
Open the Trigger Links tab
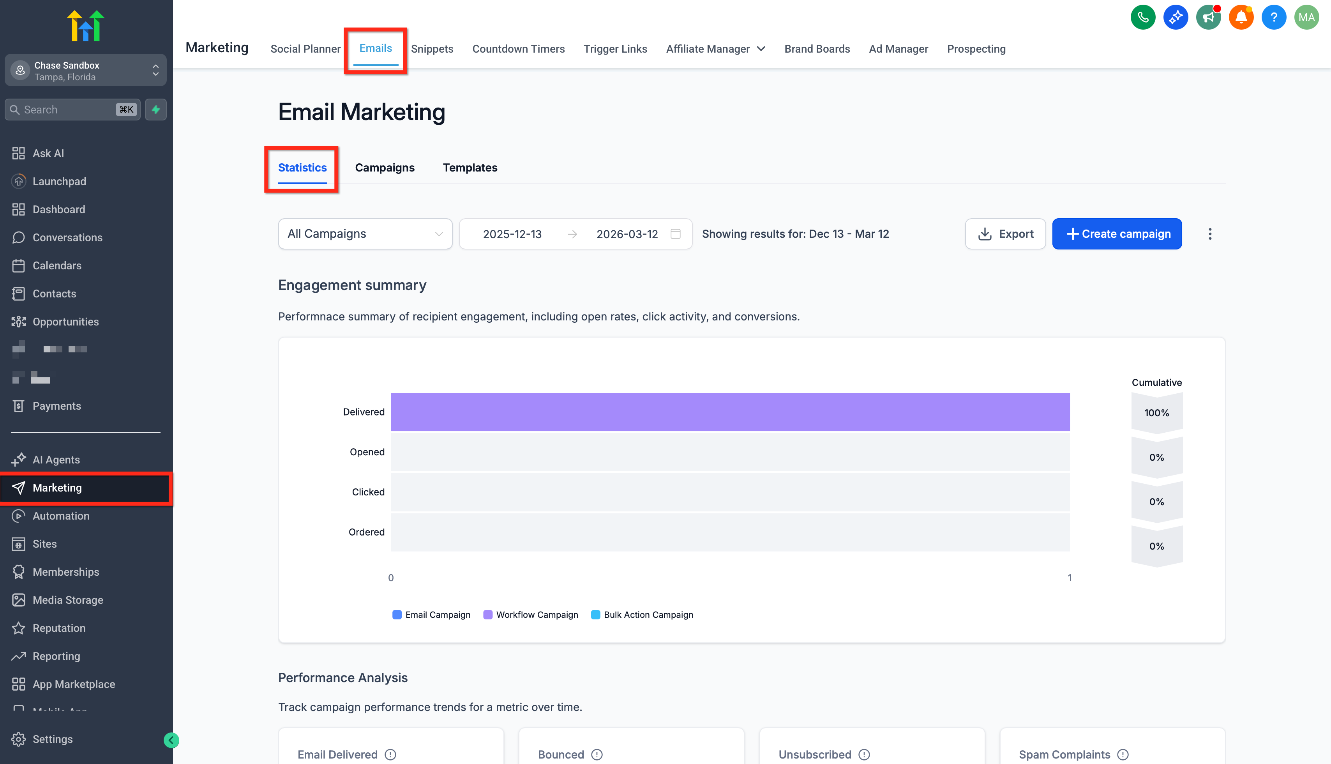[x=615, y=49]
